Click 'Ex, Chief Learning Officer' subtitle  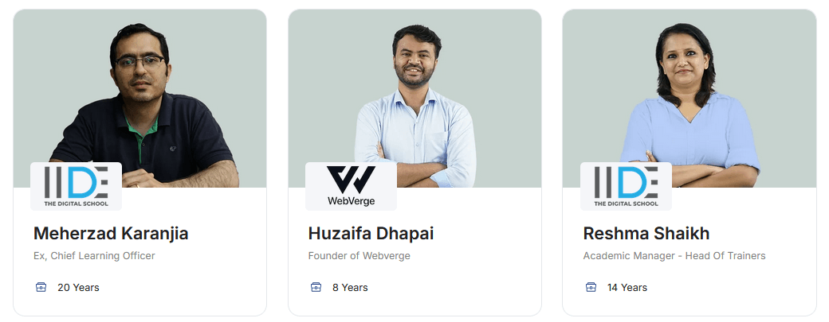(94, 256)
